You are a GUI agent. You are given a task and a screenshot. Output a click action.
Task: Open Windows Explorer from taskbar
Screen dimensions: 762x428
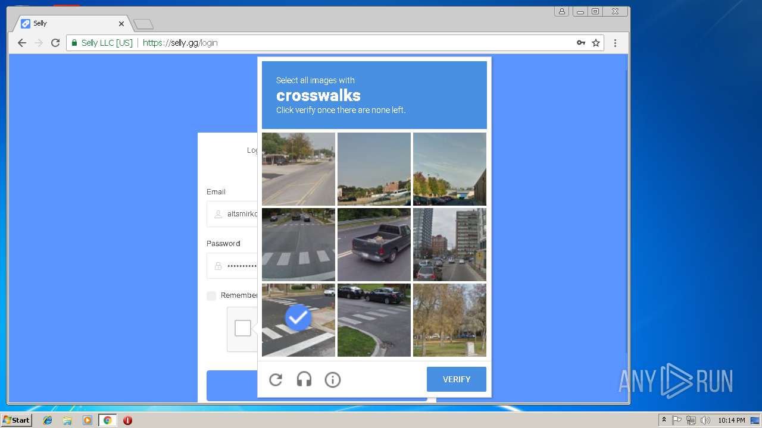click(67, 420)
